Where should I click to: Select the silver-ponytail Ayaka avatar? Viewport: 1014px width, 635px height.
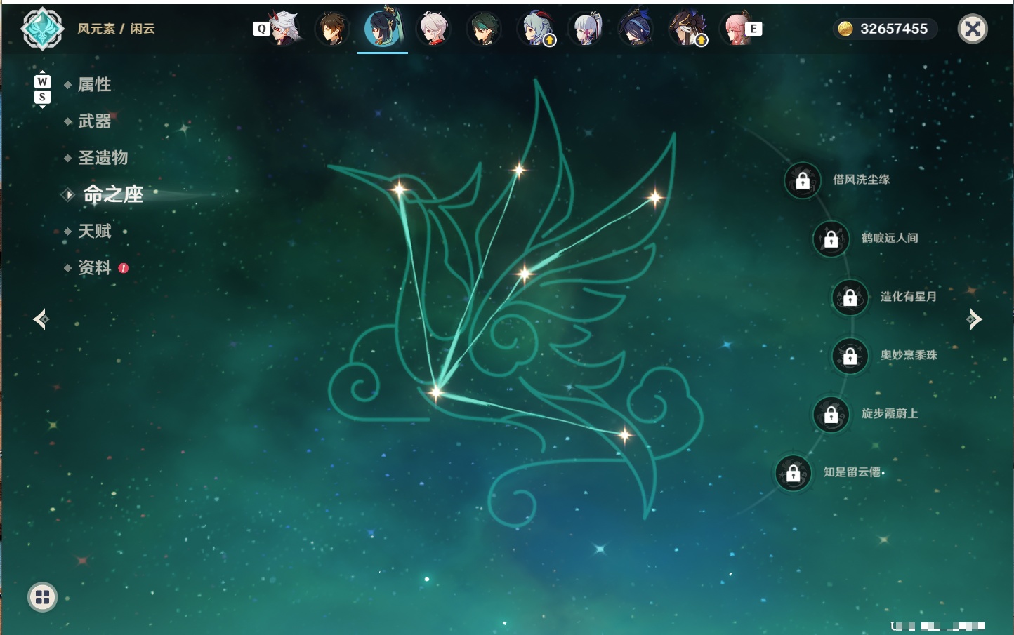586,29
